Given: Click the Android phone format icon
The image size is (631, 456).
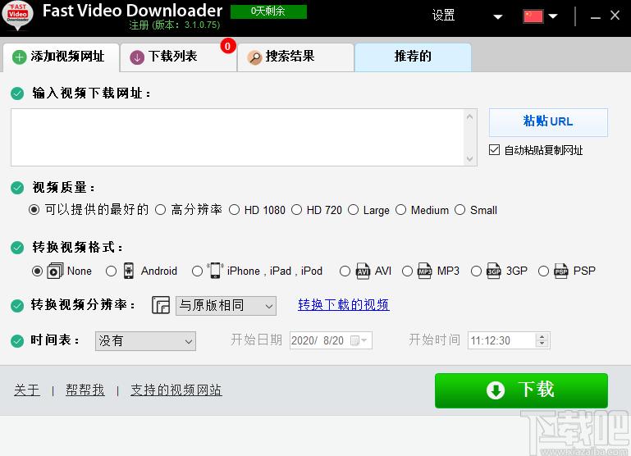Looking at the screenshot, I should pyautogui.click(x=128, y=271).
